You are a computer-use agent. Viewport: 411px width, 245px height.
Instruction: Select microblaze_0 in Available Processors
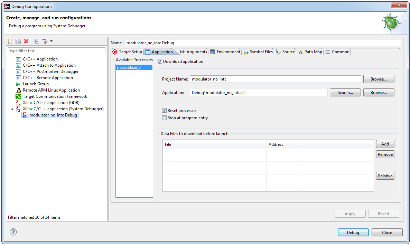point(134,67)
